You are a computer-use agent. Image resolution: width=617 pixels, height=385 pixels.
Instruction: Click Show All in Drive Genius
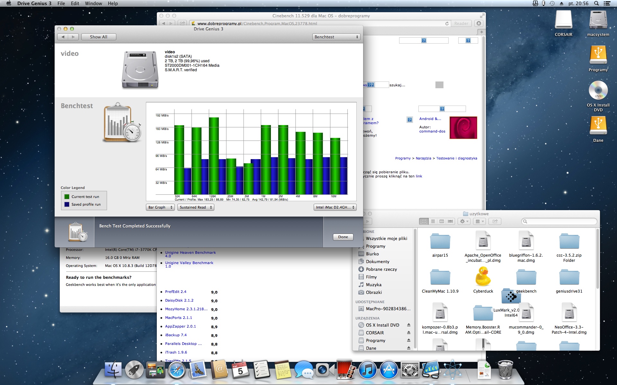(x=99, y=37)
